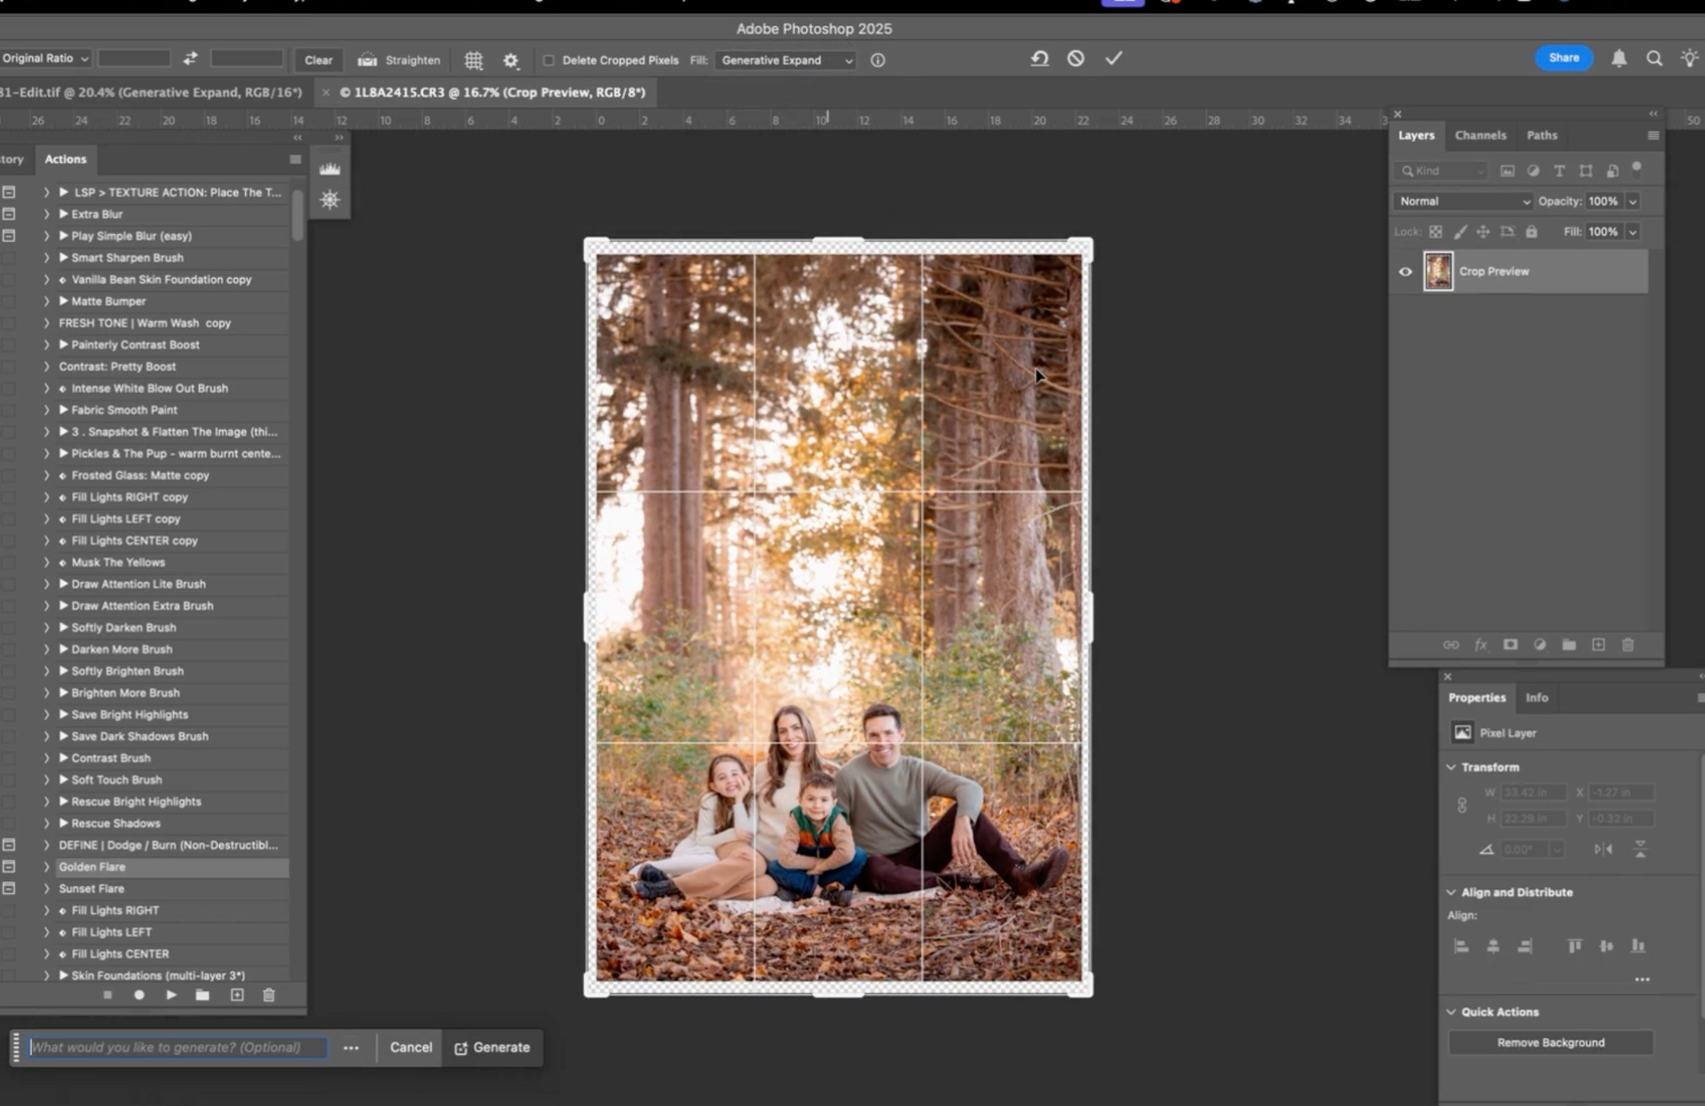Viewport: 1705px width, 1106px height.
Task: Click the Remove Background quick action
Action: (1550, 1042)
